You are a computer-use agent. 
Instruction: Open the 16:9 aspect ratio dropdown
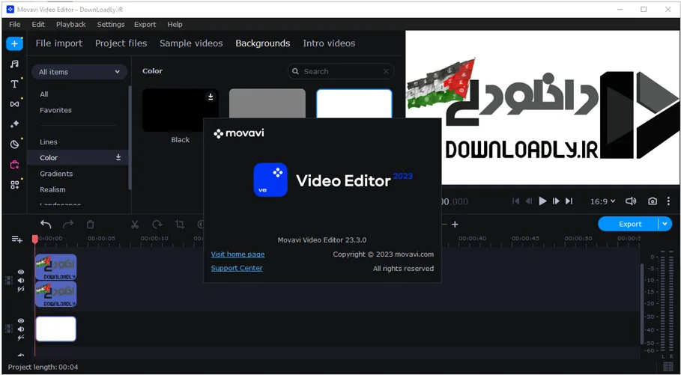click(602, 201)
